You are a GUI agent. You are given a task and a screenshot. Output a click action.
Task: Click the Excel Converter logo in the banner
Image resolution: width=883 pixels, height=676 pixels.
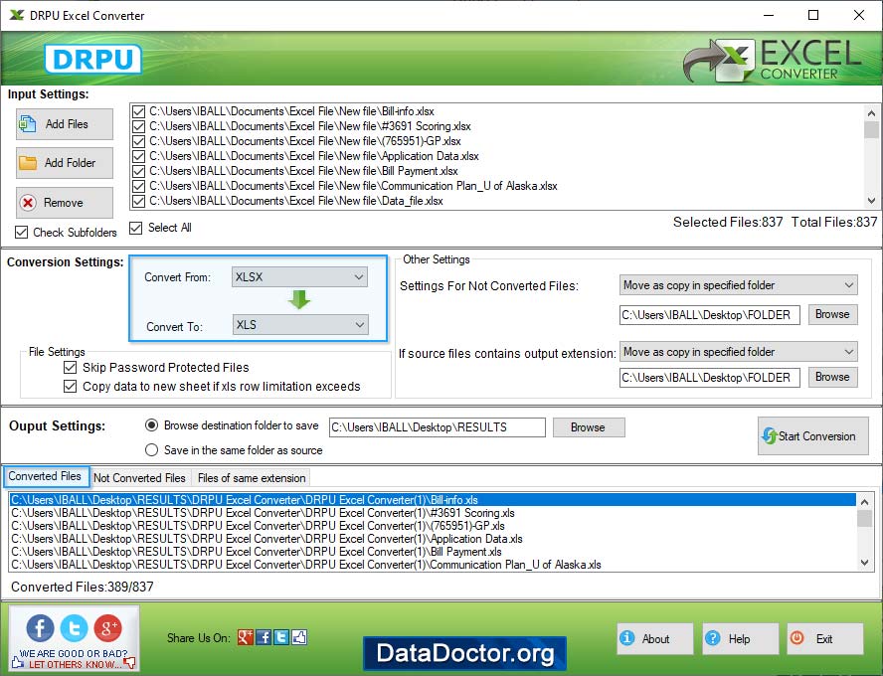pos(772,60)
